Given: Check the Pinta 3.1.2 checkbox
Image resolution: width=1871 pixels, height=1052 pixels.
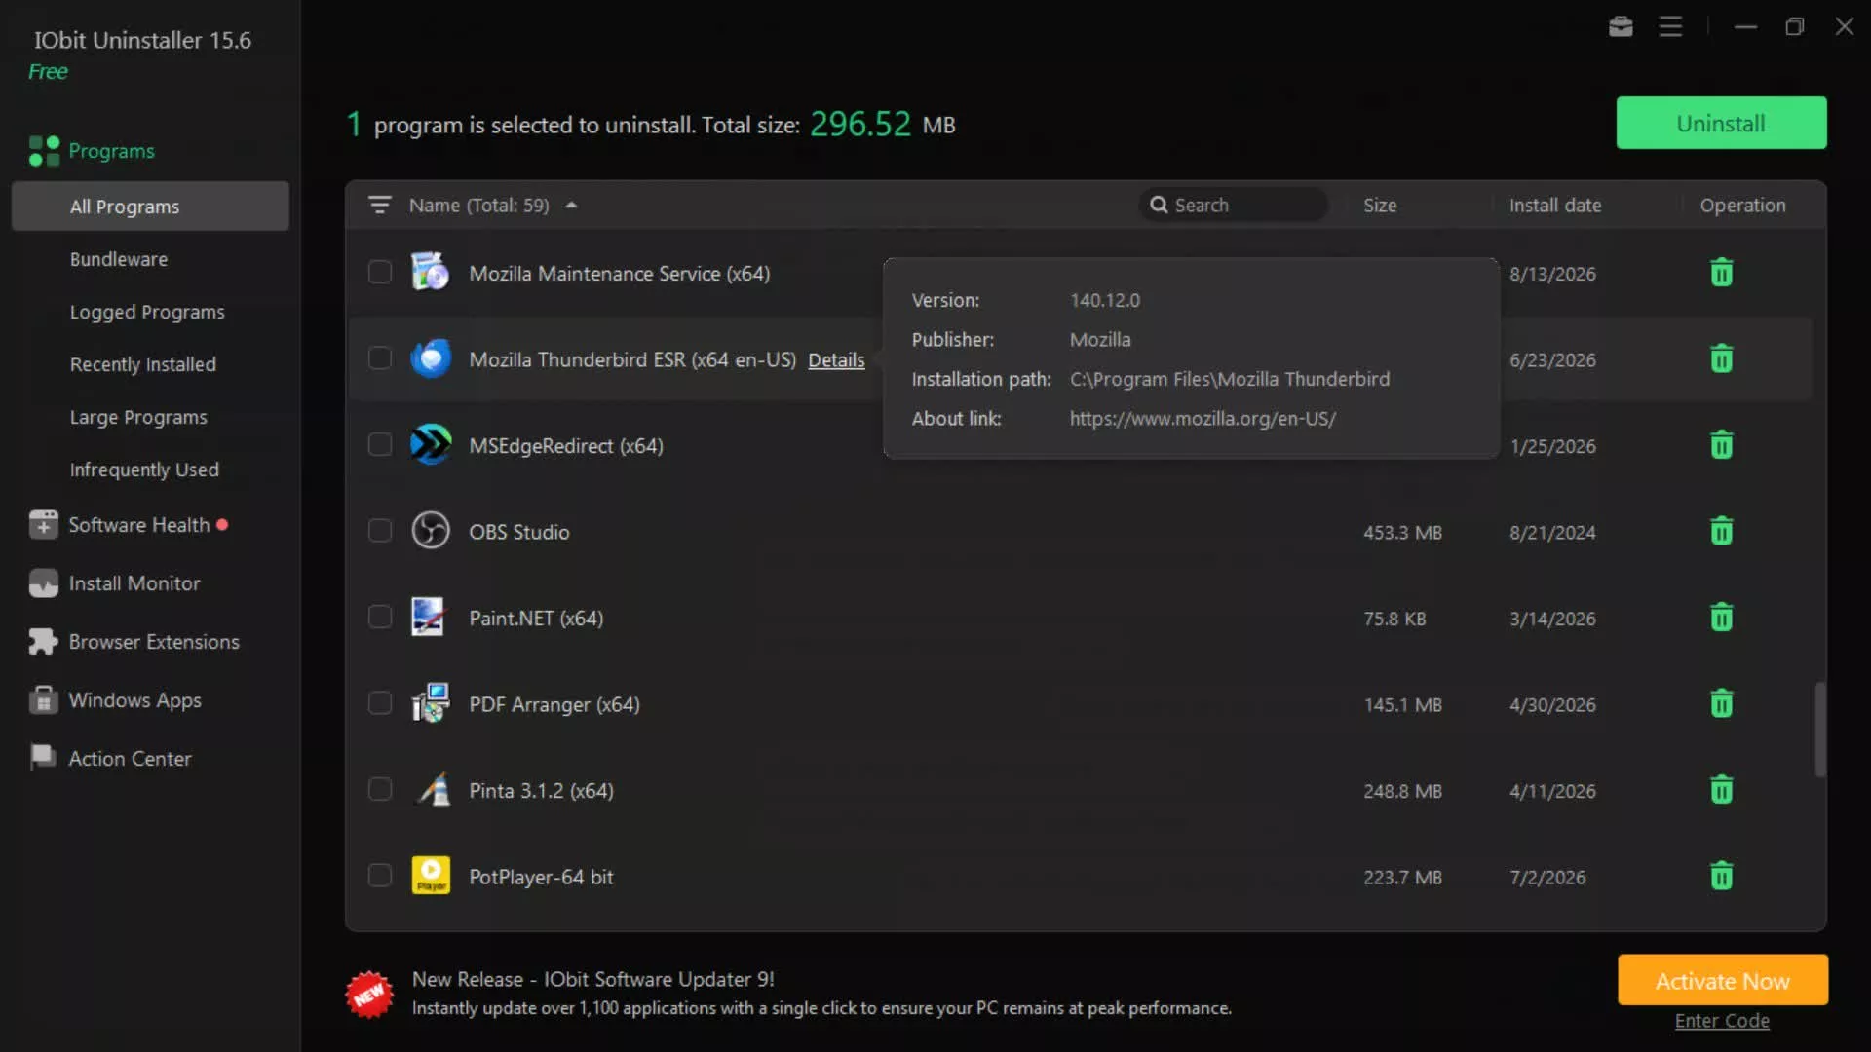Looking at the screenshot, I should click(x=380, y=789).
